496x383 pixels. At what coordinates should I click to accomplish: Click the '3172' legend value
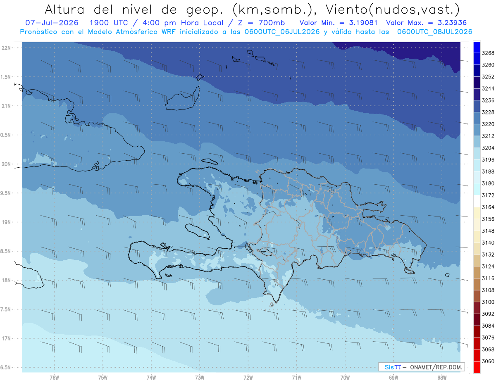click(488, 195)
